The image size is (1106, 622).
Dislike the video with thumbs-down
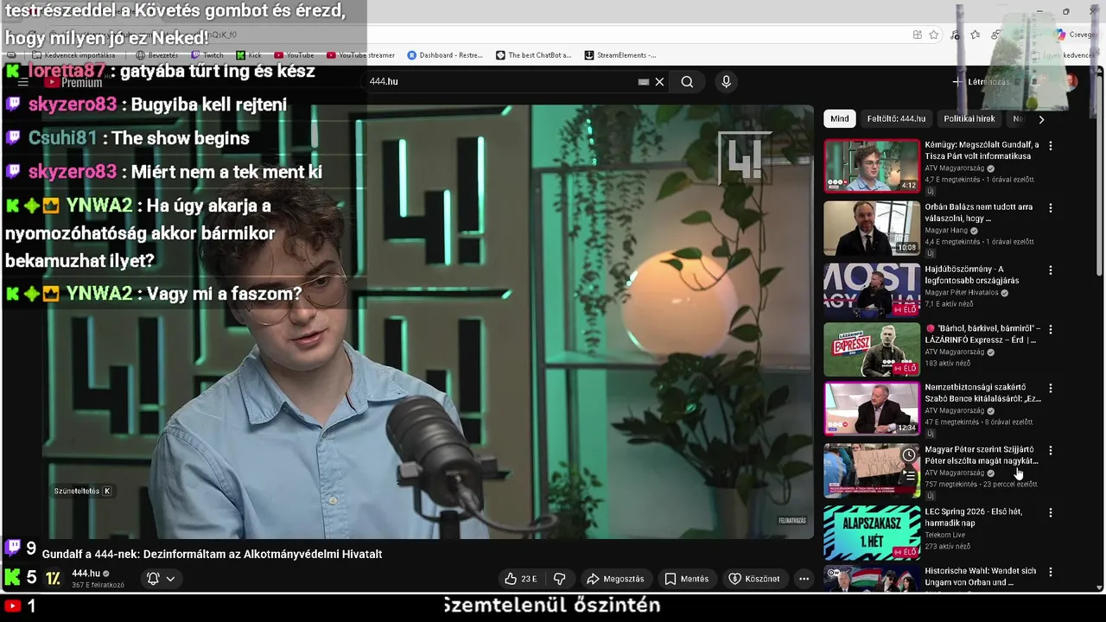(x=559, y=579)
